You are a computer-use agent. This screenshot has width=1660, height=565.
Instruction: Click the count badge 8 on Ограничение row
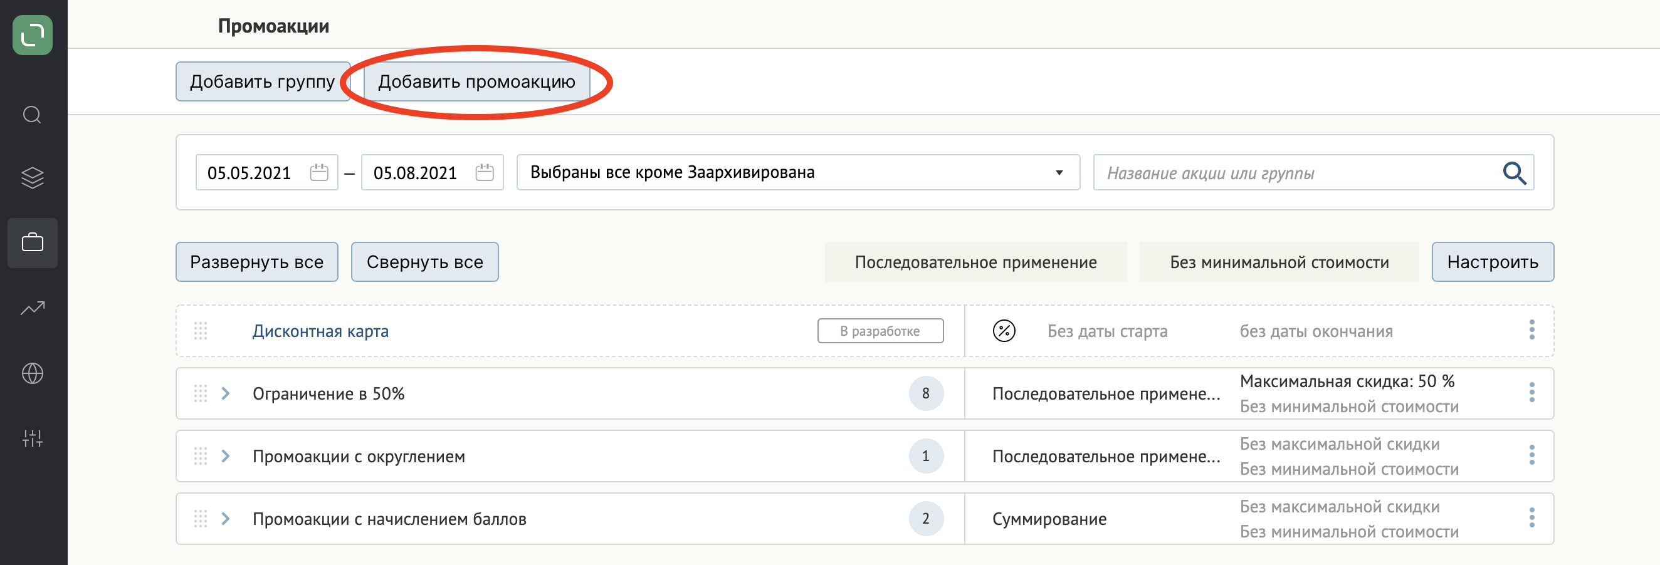926,393
